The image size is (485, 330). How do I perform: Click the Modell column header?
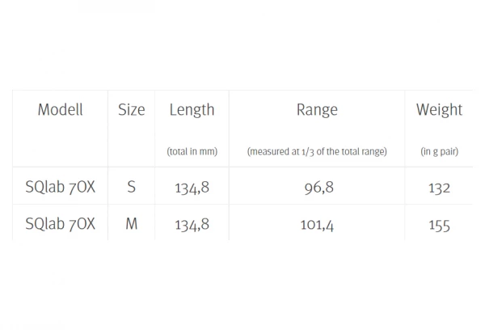[60, 110]
